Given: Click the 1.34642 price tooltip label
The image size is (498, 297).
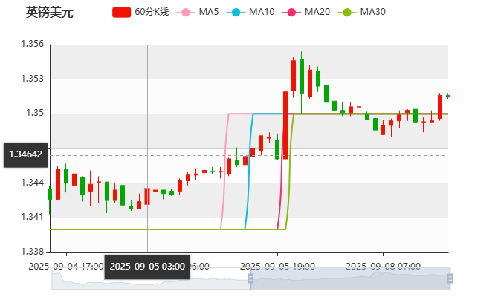Looking at the screenshot, I should (26, 155).
